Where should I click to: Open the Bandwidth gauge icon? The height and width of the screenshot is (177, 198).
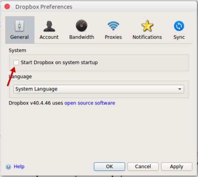tap(81, 25)
